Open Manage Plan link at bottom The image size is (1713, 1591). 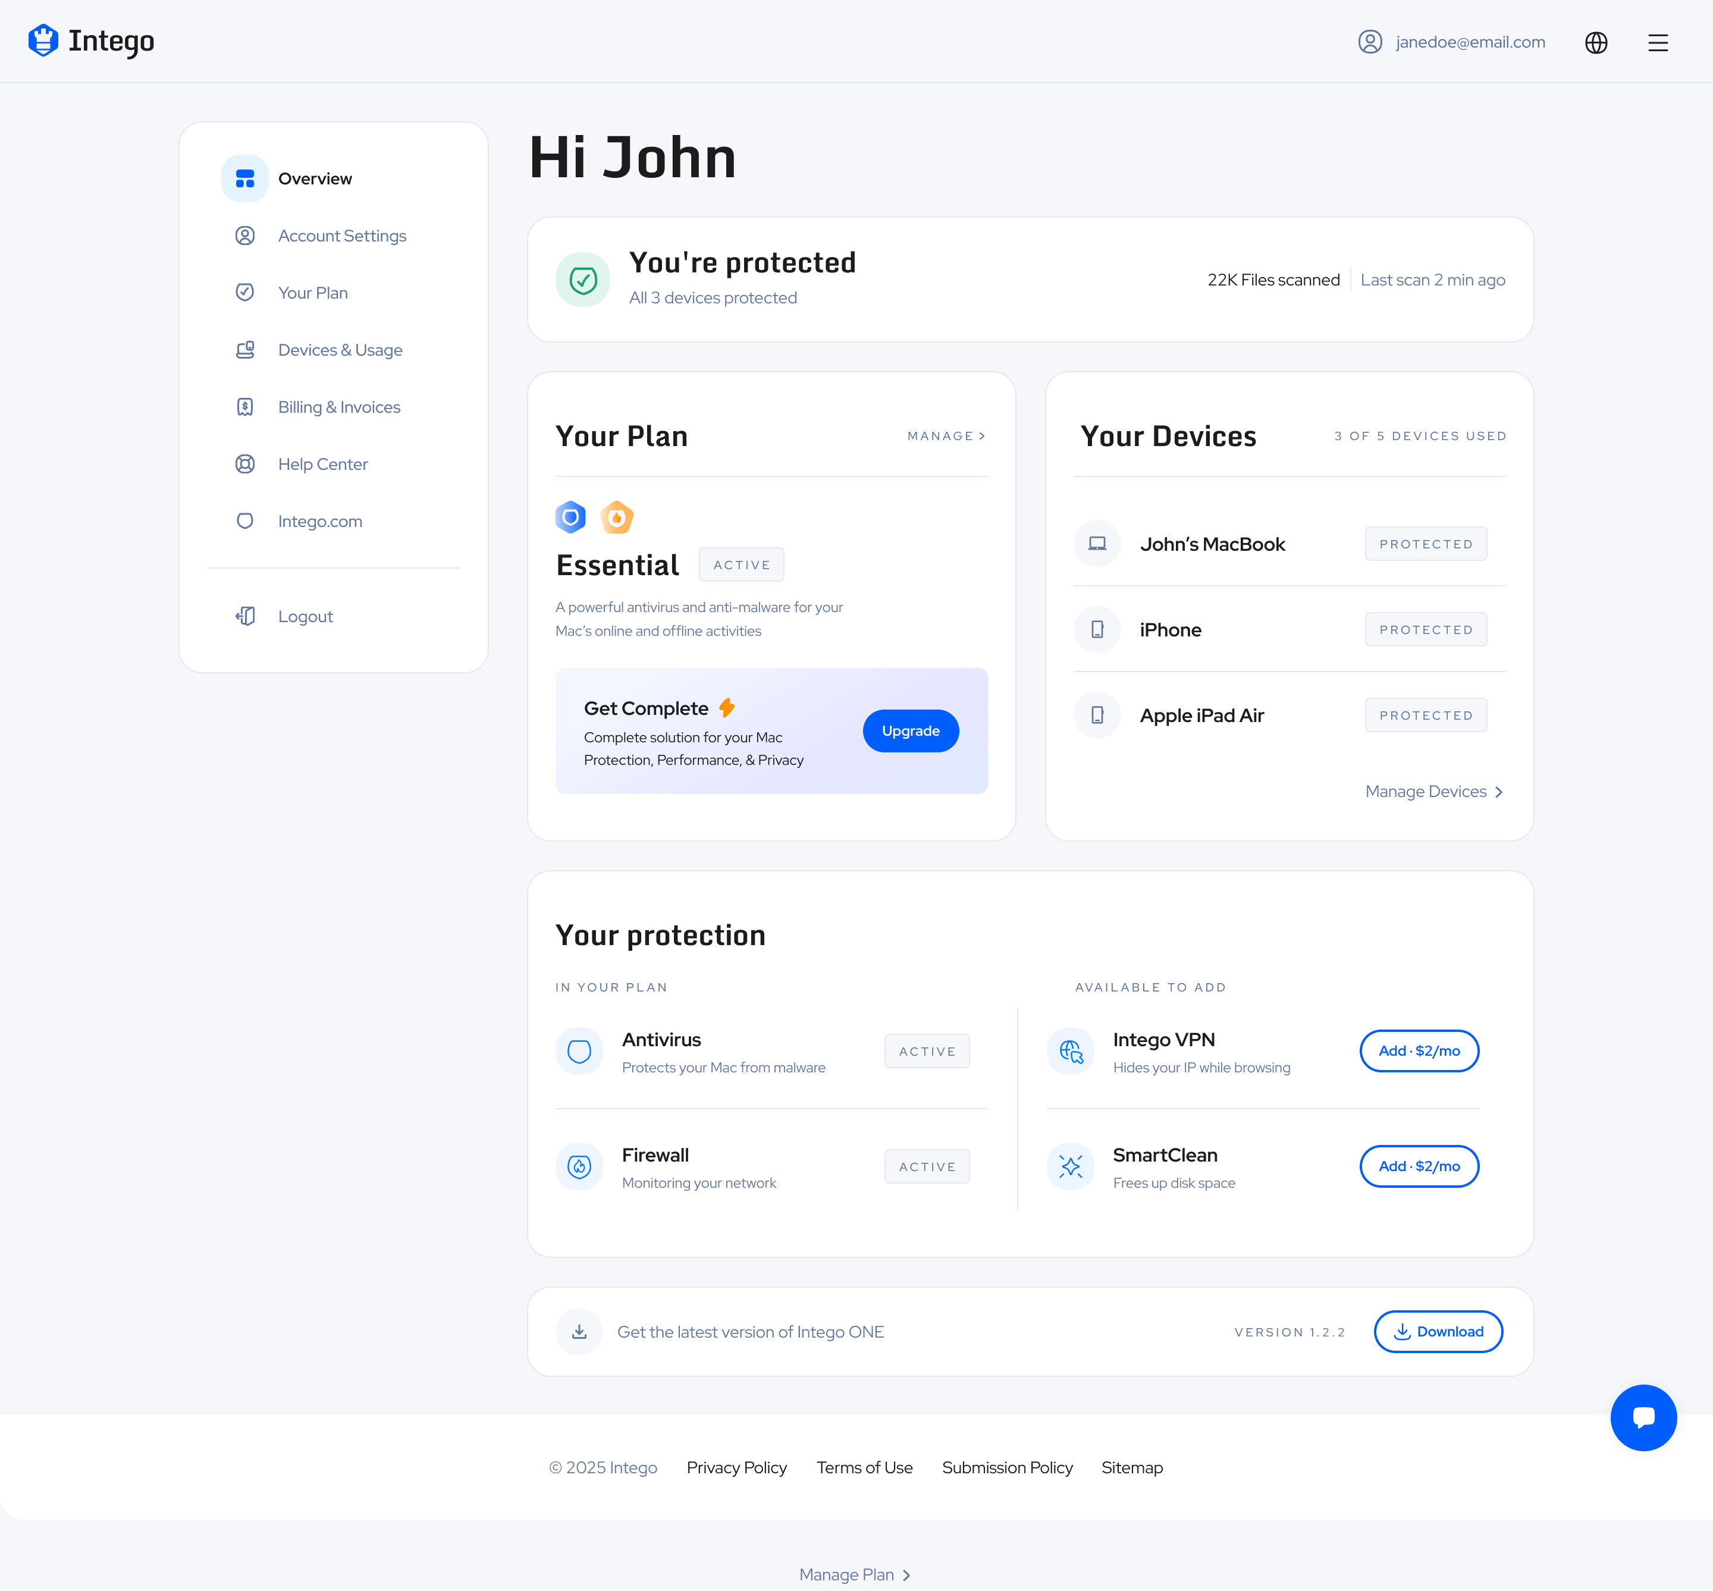[855, 1574]
